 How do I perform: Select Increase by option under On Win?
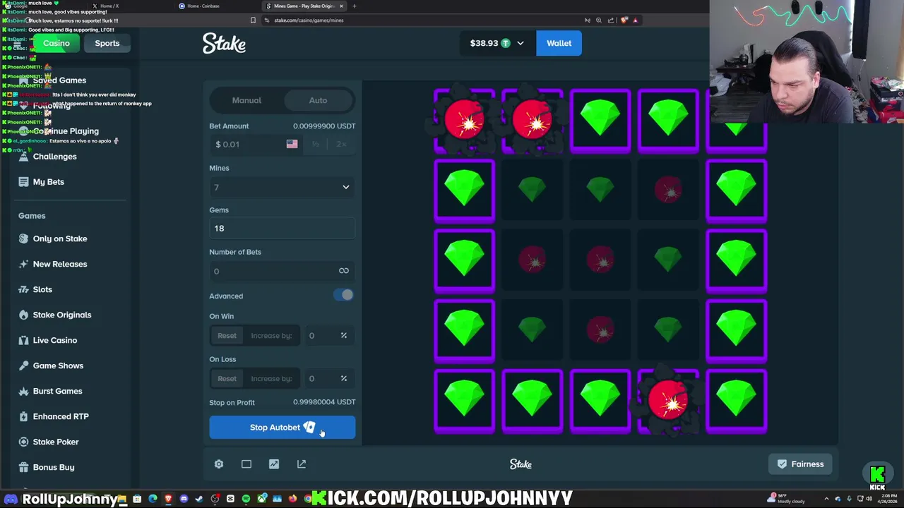point(271,336)
